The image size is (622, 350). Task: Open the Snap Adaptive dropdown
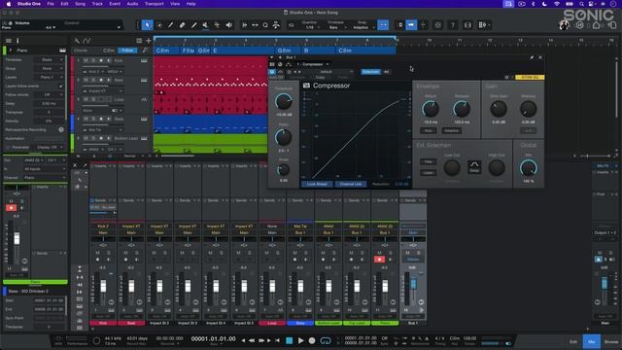pos(363,27)
